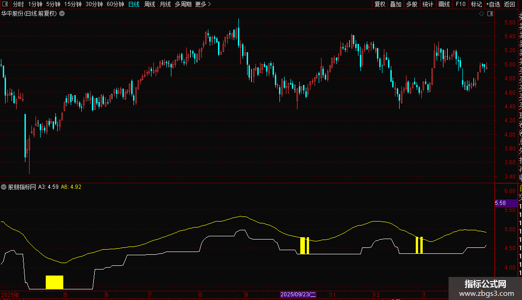Switch to the 月线 monthly chart

tap(165, 4)
